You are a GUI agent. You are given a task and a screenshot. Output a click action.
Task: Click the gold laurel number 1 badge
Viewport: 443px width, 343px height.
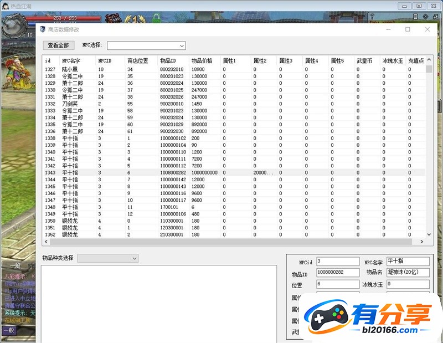[135, 19]
